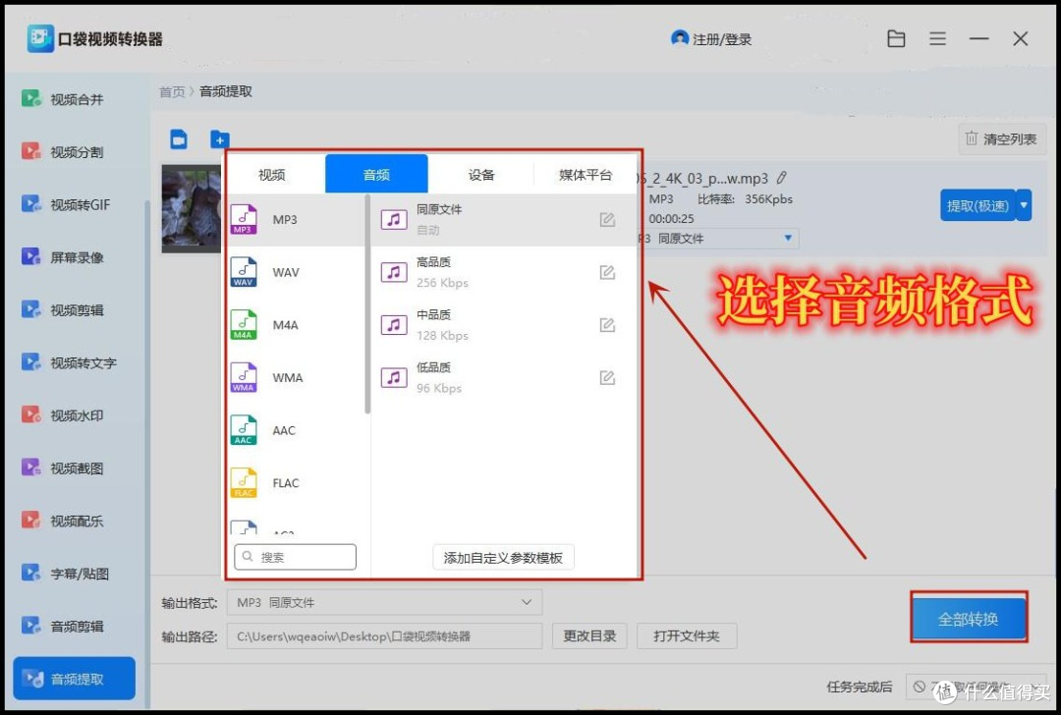Click the format list scrollbar
1061x715 pixels.
click(x=367, y=304)
